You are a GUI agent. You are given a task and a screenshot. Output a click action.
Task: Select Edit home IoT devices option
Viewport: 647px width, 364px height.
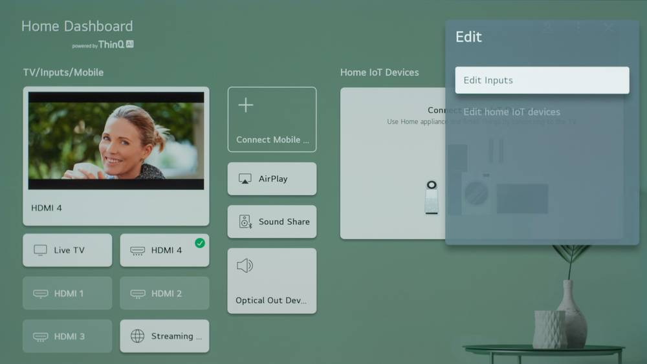tap(512, 112)
